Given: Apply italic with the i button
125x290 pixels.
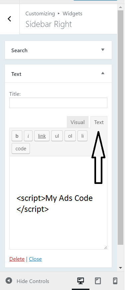Looking at the screenshot, I should pos(28,136).
